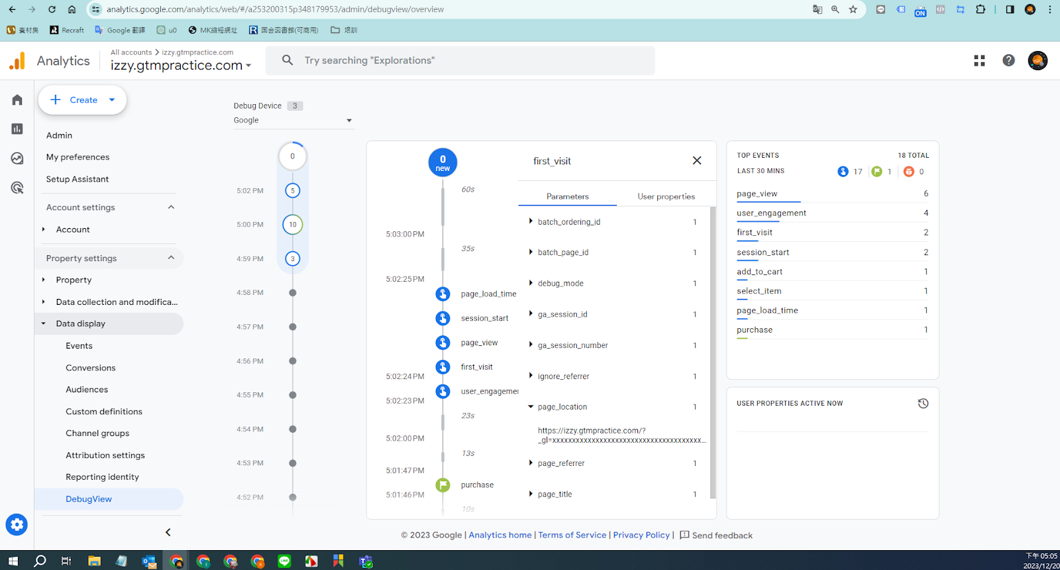The height and width of the screenshot is (570, 1060).
Task: Click the Create button
Action: [82, 100]
